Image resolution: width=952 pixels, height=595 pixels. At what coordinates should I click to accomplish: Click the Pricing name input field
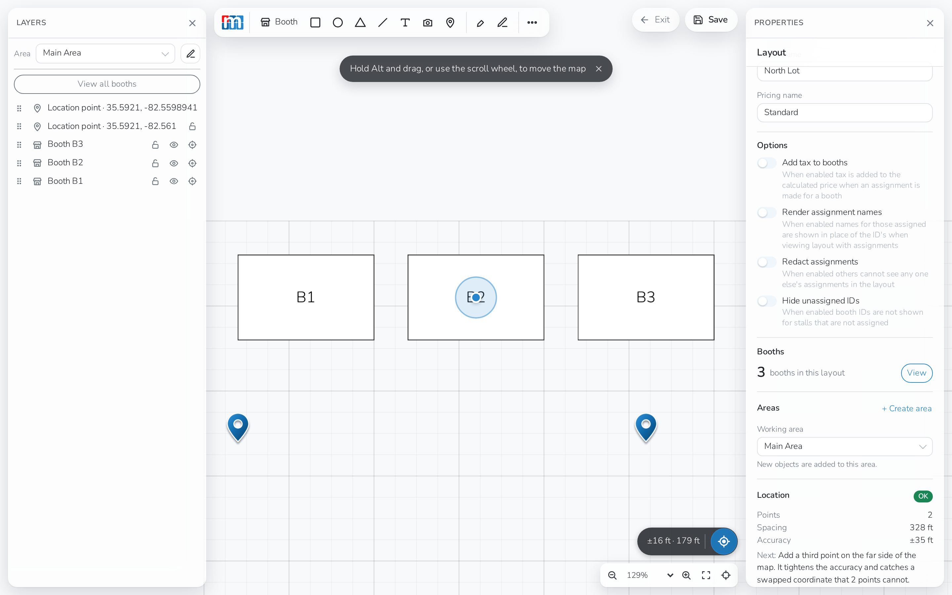click(844, 112)
